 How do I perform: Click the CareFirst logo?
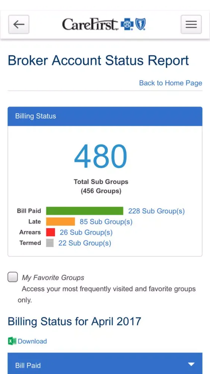tap(104, 24)
